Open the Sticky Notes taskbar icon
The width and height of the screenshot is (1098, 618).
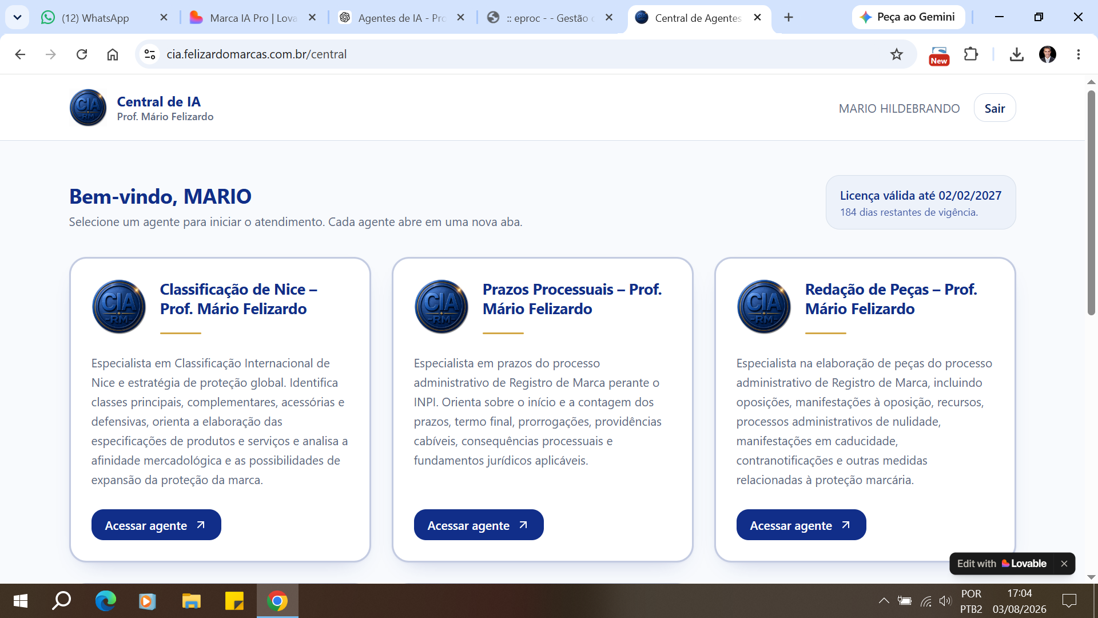tap(234, 601)
